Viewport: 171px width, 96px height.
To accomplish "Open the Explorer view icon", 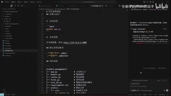I will point(11,6).
